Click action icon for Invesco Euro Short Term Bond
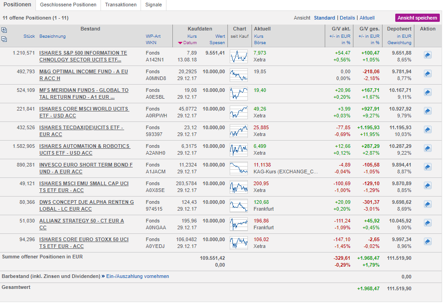 click(428, 167)
